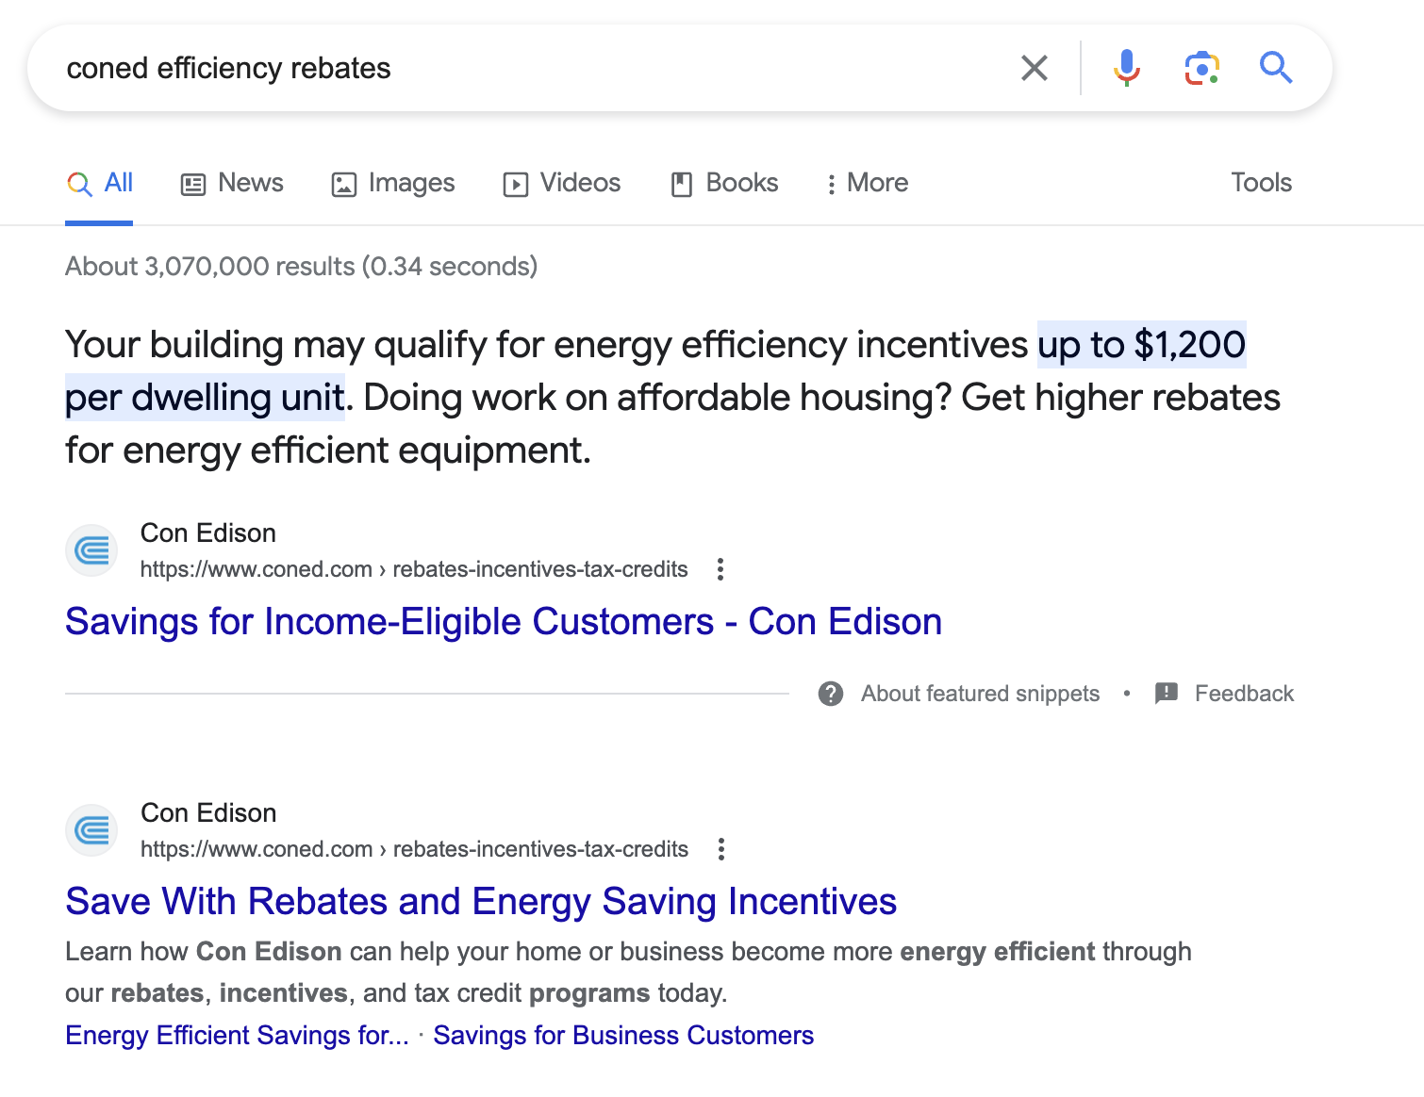Click the question mark About featured snippets icon
Viewport: 1424px width, 1097px height.
click(x=831, y=694)
